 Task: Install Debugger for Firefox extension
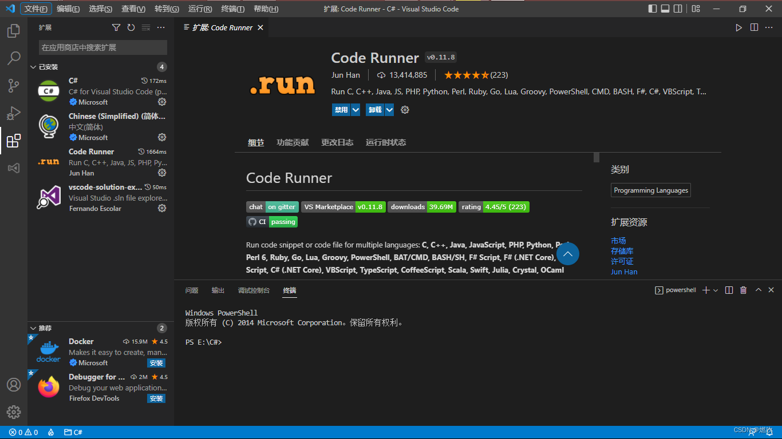point(156,398)
